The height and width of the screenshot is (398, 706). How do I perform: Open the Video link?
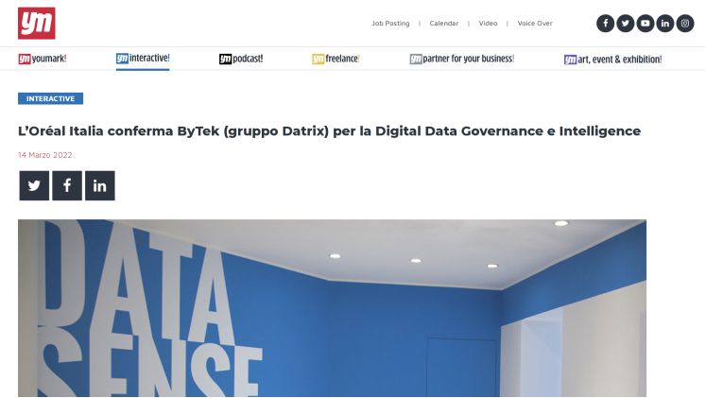(488, 24)
